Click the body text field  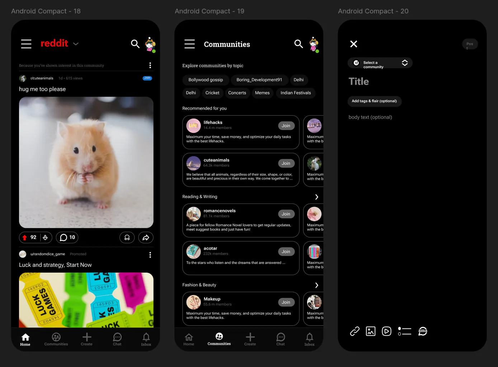click(x=370, y=117)
